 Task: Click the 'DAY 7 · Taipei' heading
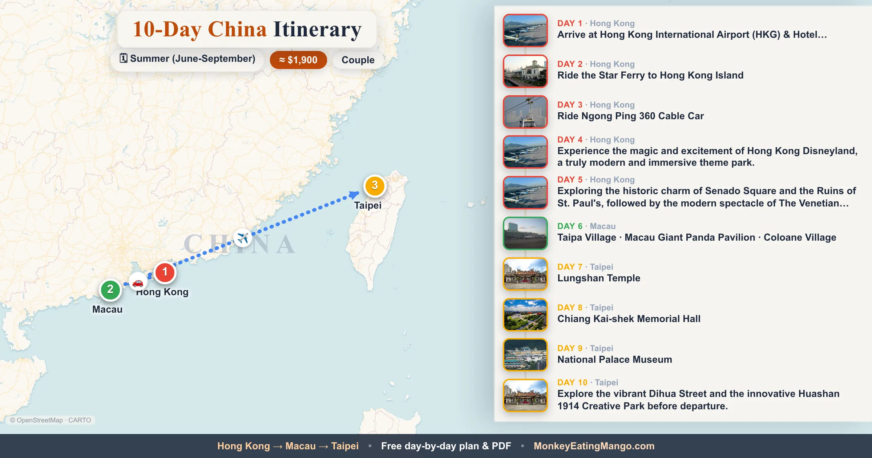click(x=585, y=267)
